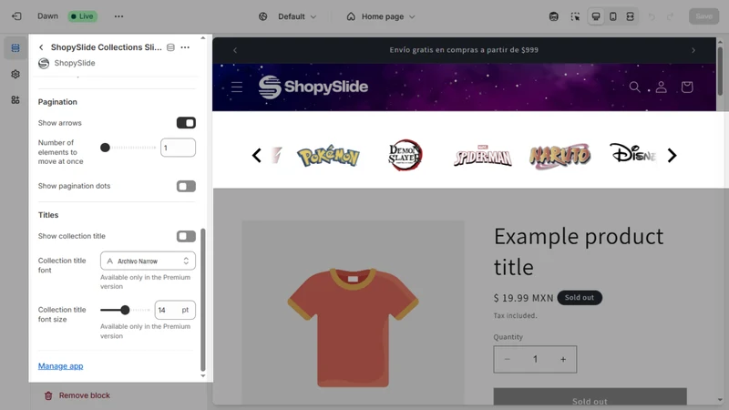Click the ShopySlide app logo in sidebar
The image size is (729, 410).
44,63
